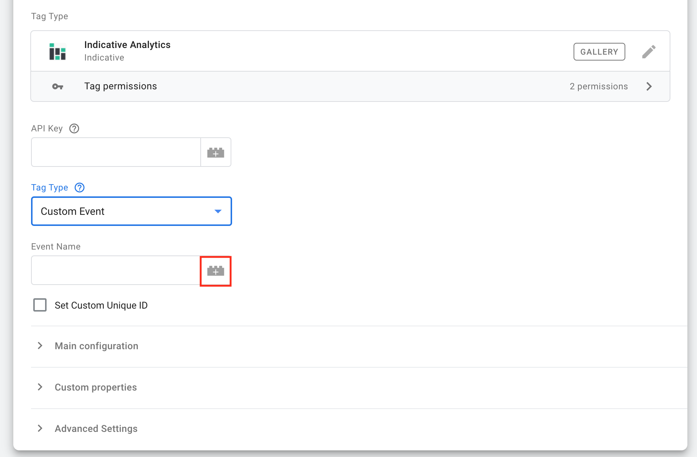Click the Indicative Analytics logo icon
Screen dimensions: 697x457
pos(58,51)
